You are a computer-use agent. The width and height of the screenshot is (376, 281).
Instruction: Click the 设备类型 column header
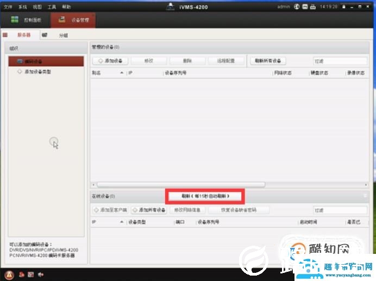coord(137,222)
